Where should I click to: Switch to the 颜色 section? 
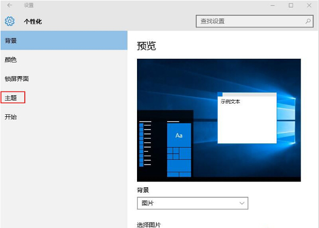point(11,60)
